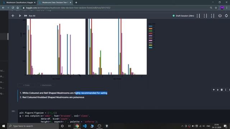Delete the markdown cell with trash icon
Screen dimensions: 230x129
coord(222,90)
